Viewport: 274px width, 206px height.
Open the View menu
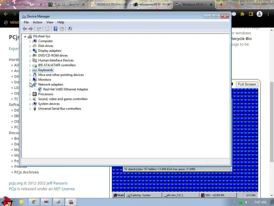click(50, 22)
